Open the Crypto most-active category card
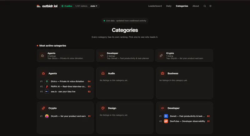The image size is (250, 136). tap(184, 55)
